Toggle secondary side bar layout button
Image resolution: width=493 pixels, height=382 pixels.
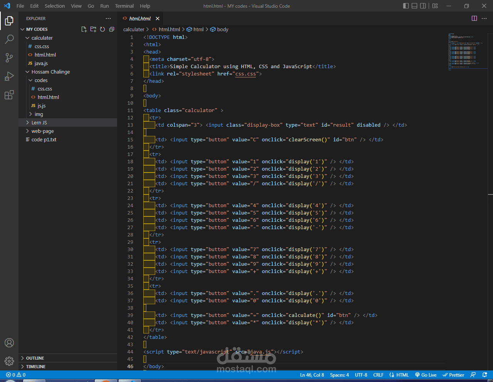pyautogui.click(x=423, y=6)
